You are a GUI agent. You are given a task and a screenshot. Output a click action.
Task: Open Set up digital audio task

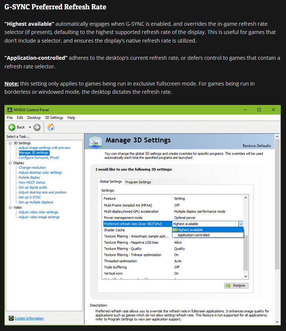[x=33, y=188]
